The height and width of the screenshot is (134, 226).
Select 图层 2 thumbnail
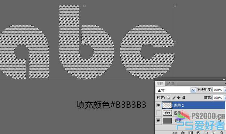(x=167, y=105)
